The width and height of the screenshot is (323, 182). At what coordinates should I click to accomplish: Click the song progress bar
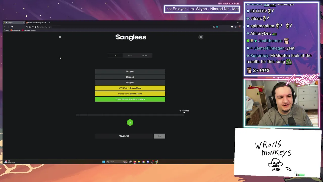(x=130, y=115)
